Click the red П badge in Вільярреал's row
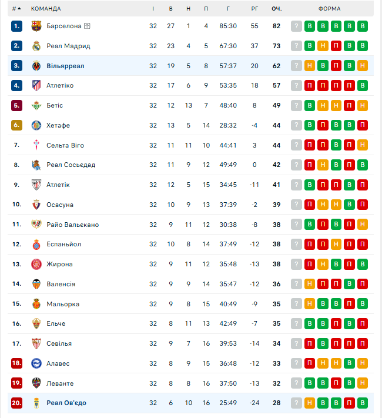The width and height of the screenshot is (382, 418). click(x=336, y=66)
